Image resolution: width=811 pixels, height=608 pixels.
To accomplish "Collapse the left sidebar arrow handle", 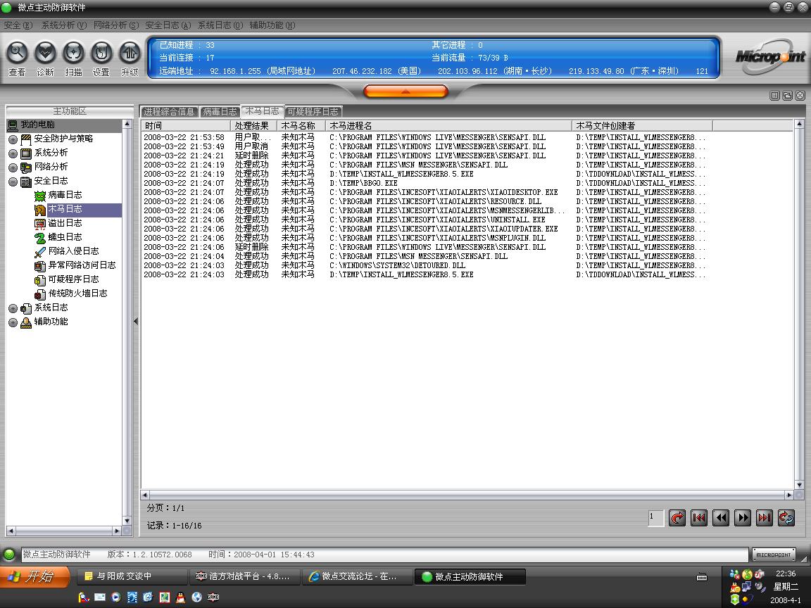I will [135, 322].
